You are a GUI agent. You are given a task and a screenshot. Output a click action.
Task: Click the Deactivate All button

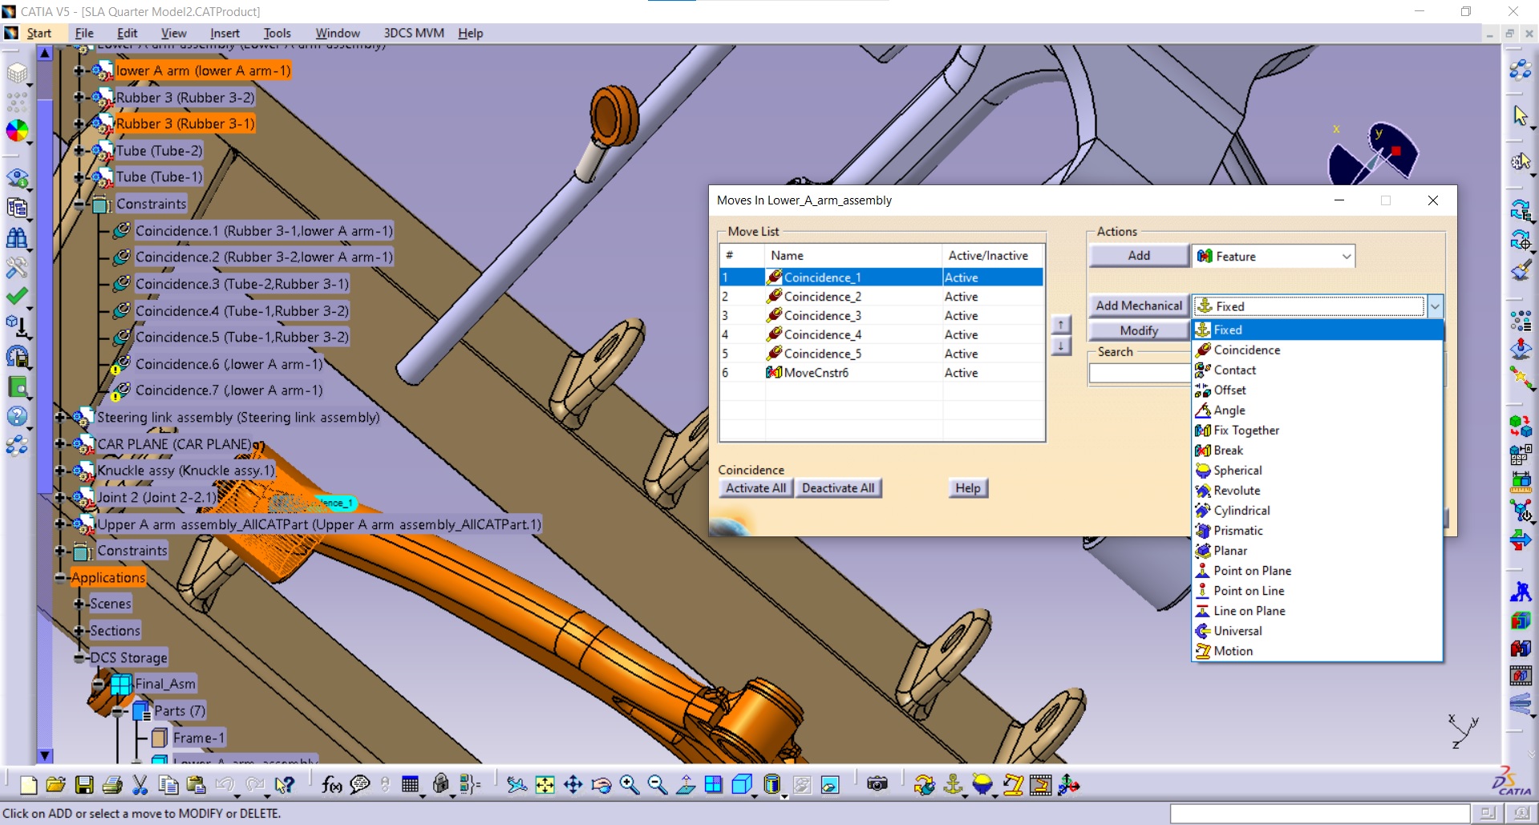(838, 487)
